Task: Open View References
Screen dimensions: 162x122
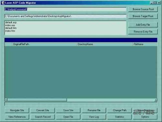Action: (x=17, y=117)
